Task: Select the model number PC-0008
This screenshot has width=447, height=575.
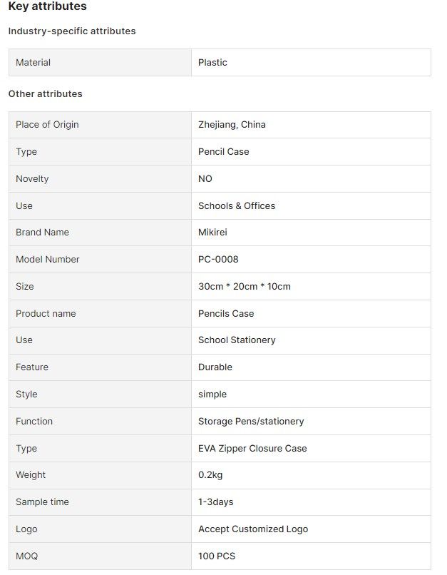Action: click(x=218, y=260)
